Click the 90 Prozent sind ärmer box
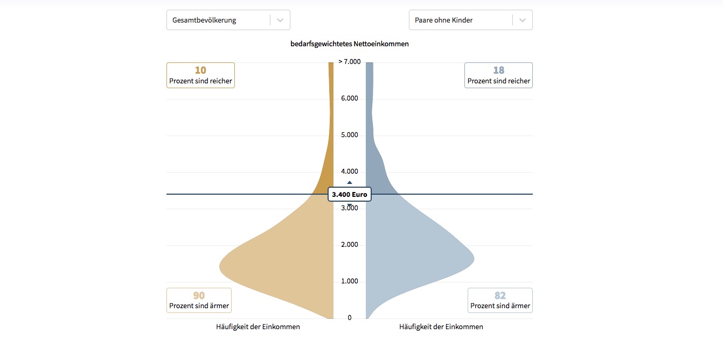 (199, 300)
